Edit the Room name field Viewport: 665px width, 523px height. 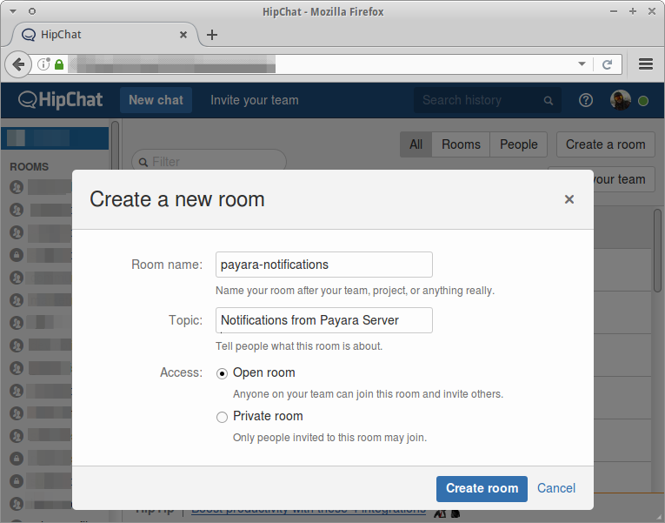[x=324, y=265]
